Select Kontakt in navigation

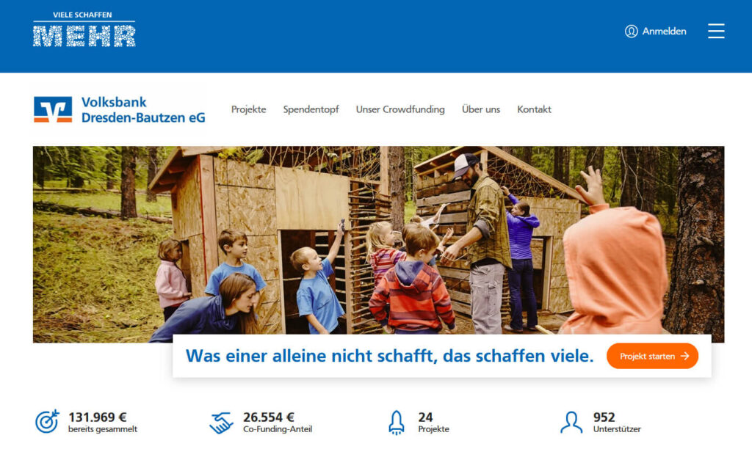(x=534, y=109)
